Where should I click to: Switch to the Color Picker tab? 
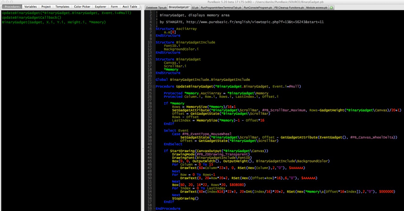point(82,7)
